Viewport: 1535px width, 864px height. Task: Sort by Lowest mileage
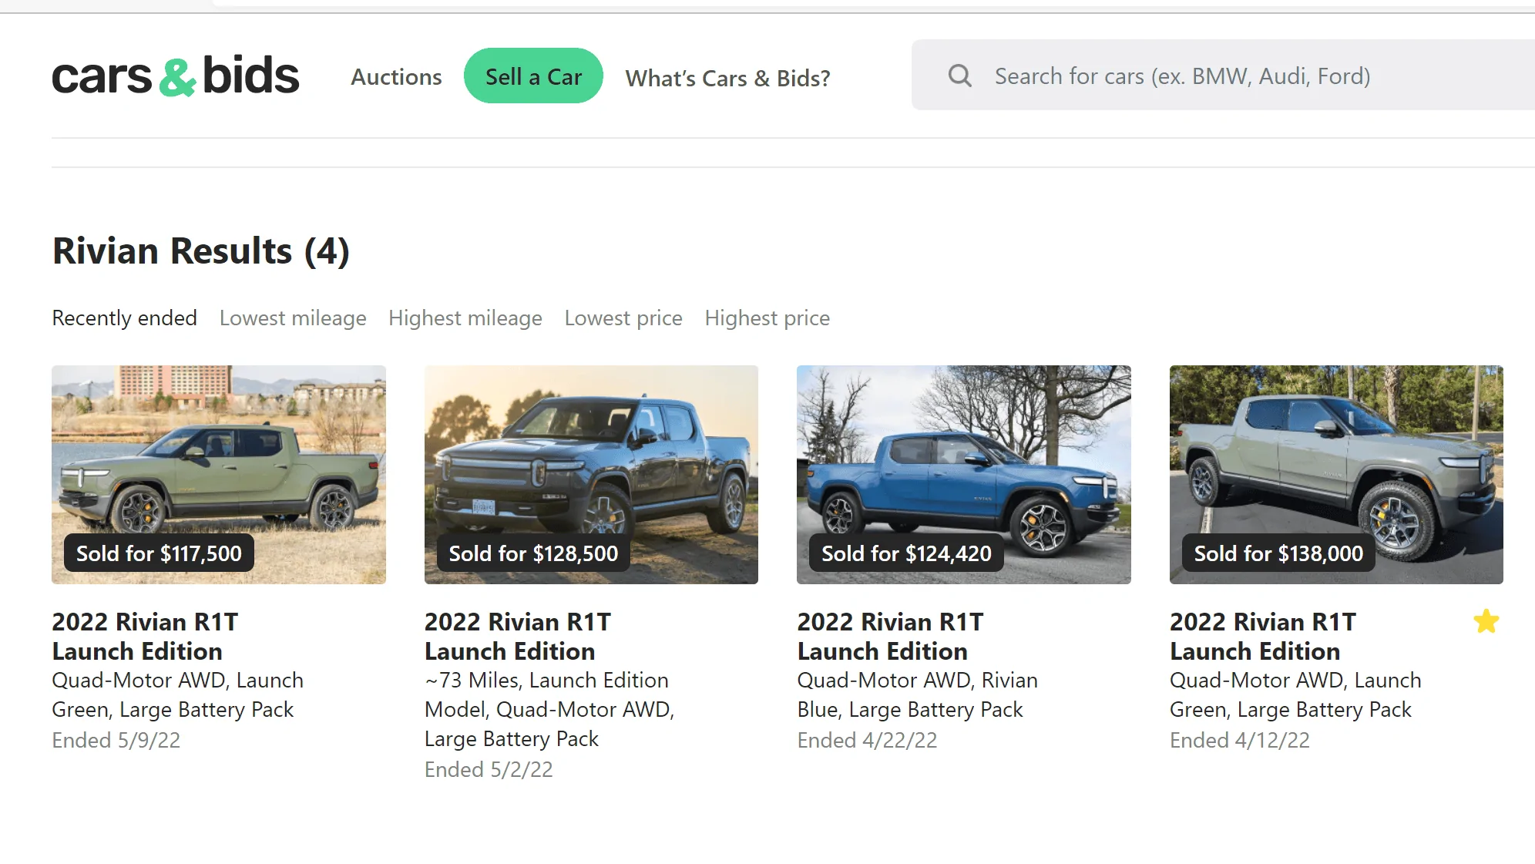[293, 318]
